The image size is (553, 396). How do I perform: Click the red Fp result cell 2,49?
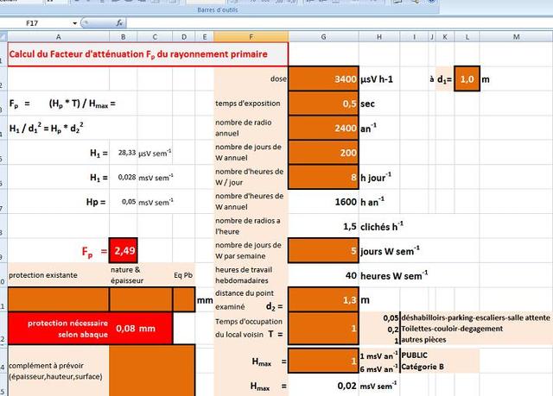tap(124, 250)
